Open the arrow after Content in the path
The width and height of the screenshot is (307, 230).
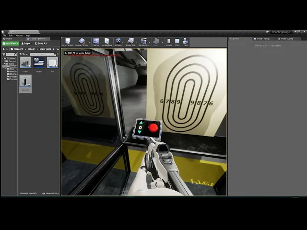click(x=25, y=49)
